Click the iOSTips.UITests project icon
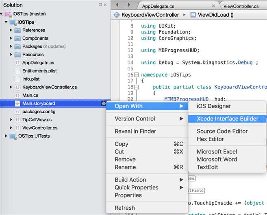Viewport: 267px width, 215px height. 13,136
